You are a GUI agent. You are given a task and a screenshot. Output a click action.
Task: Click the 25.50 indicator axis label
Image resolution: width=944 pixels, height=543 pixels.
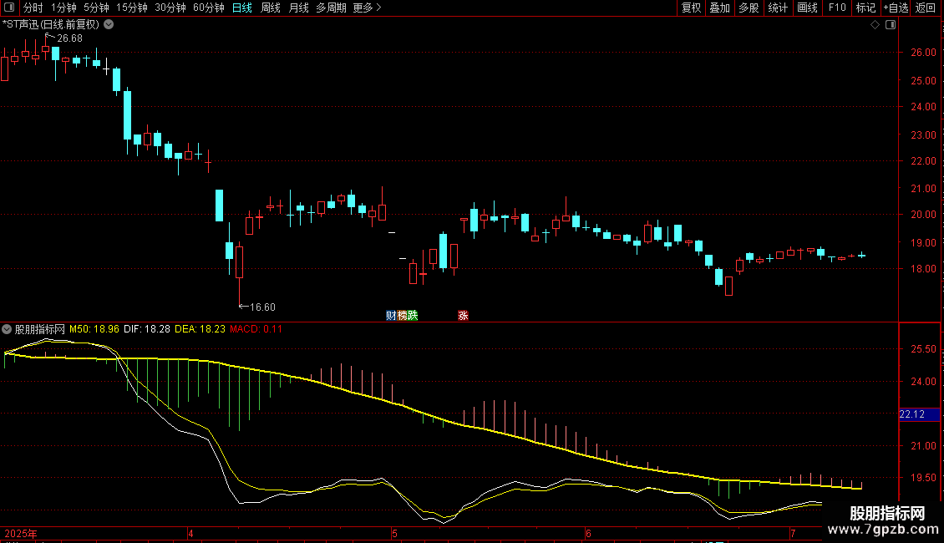tap(923, 349)
